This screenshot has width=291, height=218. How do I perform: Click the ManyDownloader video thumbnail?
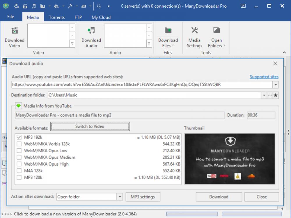coord(230,159)
